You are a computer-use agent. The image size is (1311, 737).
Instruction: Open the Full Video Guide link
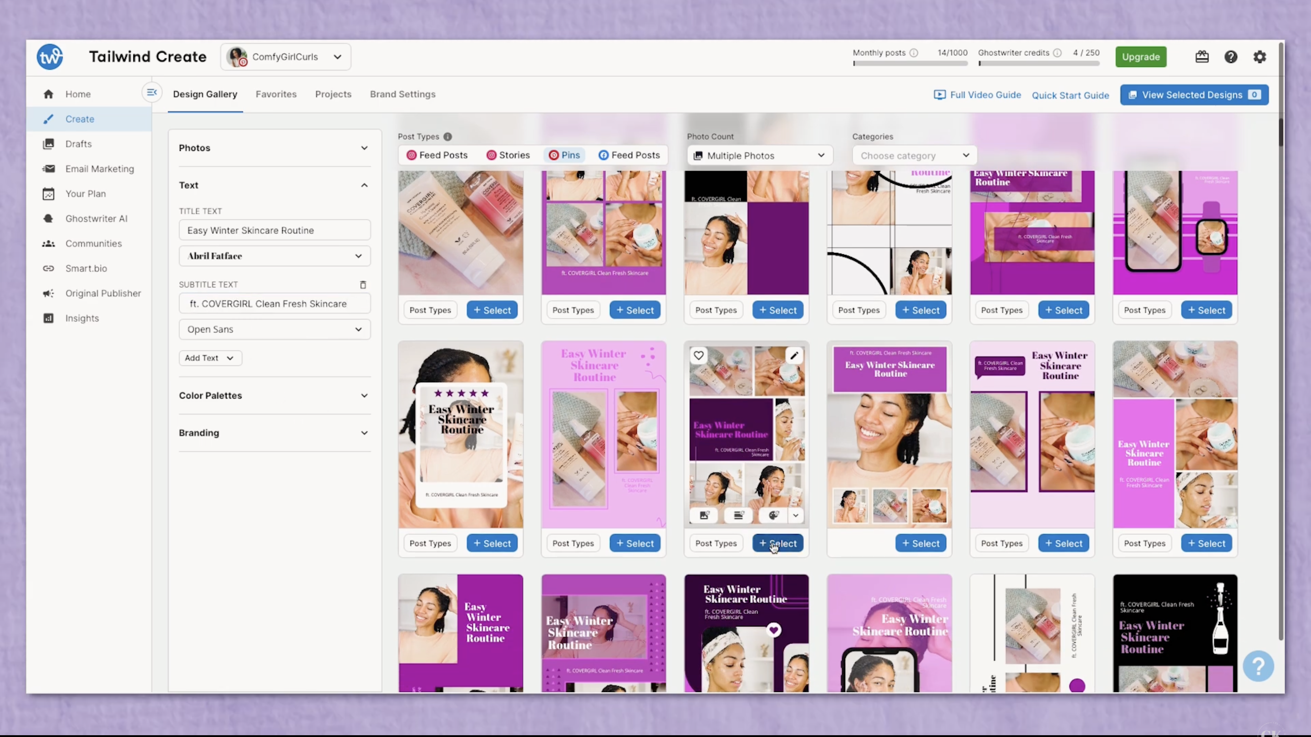[977, 95]
